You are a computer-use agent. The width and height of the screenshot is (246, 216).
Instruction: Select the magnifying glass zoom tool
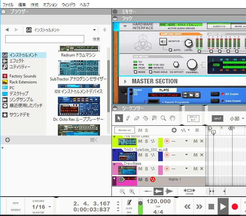click(x=163, y=118)
